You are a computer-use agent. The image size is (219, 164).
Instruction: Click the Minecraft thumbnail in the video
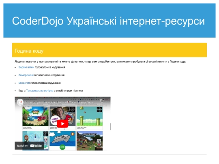90,141
